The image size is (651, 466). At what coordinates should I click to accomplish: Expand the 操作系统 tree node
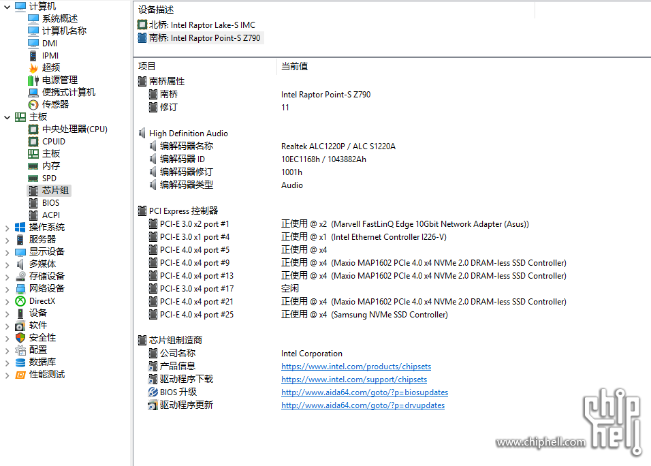(x=7, y=228)
